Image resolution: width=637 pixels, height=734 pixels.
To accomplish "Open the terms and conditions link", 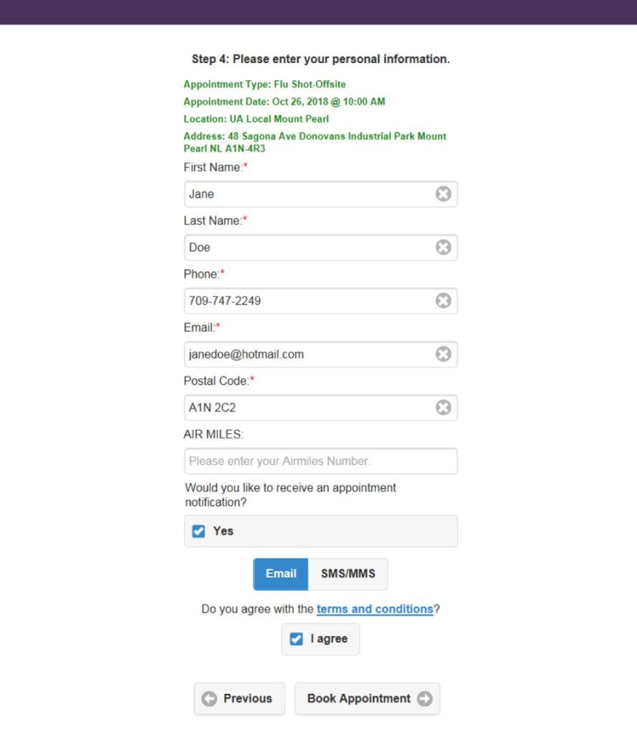I will click(x=375, y=609).
